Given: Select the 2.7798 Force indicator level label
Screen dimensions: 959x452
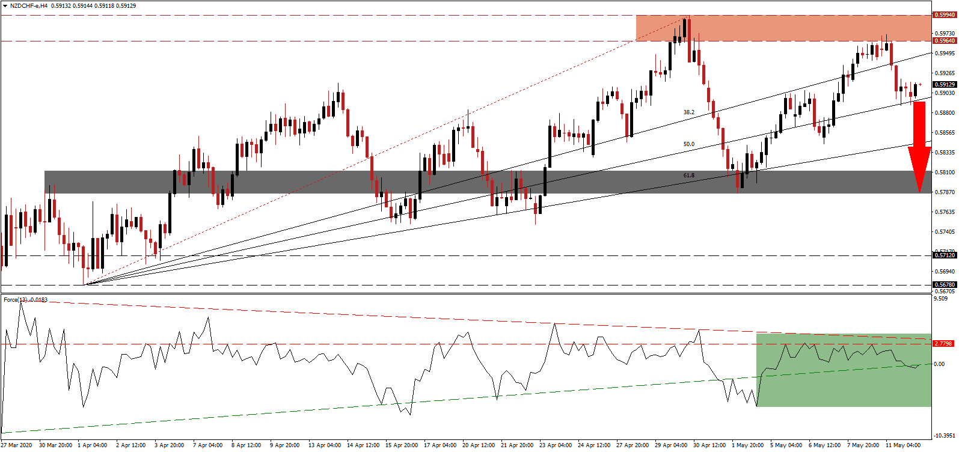Looking at the screenshot, I should tap(943, 344).
